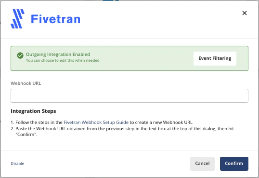This screenshot has height=178, width=259.
Task: Click the Webhook URL label
Action: click(26, 83)
